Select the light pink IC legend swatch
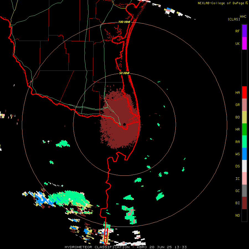 244,178
